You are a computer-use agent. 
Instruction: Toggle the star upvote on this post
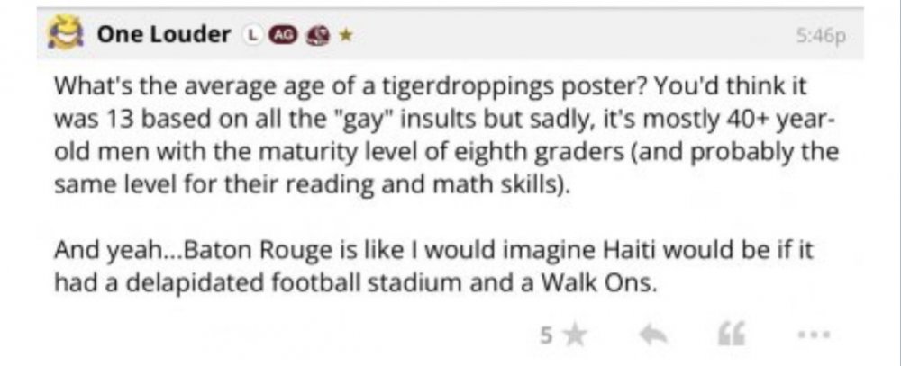click(x=575, y=335)
